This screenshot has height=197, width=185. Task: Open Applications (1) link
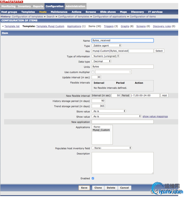(74, 26)
